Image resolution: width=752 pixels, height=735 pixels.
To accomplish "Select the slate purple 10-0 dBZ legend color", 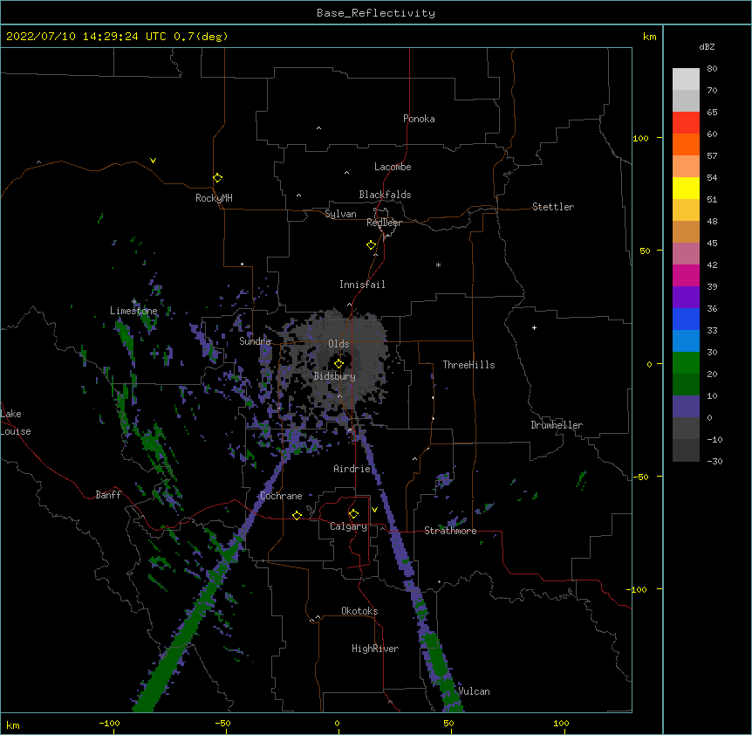I will pos(686,407).
